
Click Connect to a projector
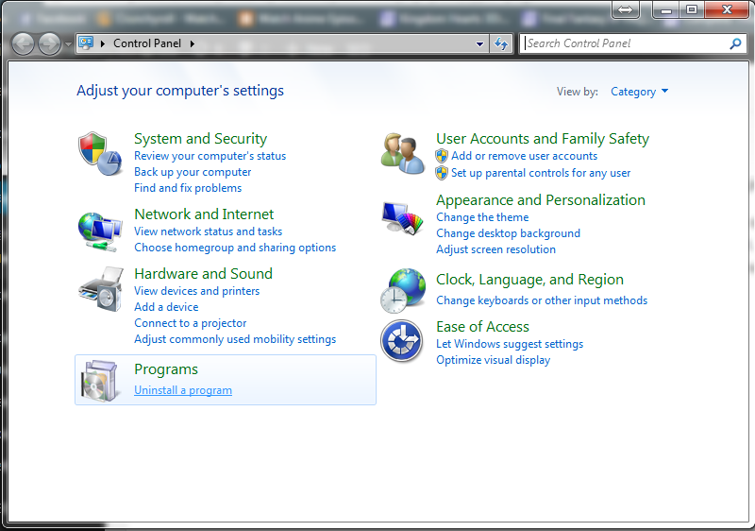[x=191, y=323]
